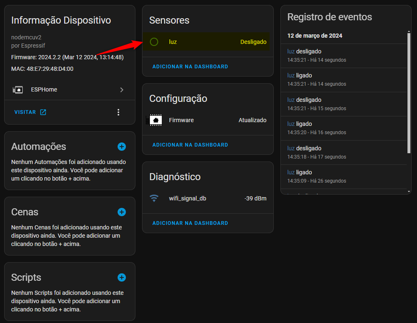This screenshot has height=323, width=417.
Task: Open luz link in the Há 15 segundos entry
Action: 291,100
